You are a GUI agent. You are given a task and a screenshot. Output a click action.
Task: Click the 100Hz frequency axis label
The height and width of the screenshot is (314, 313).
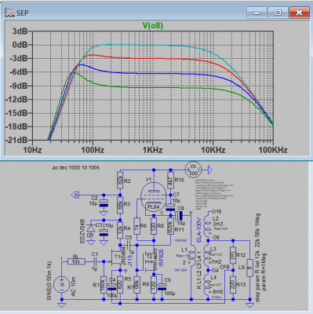coord(93,150)
